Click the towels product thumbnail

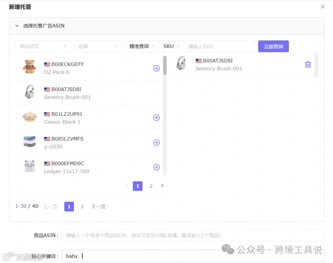click(x=30, y=141)
